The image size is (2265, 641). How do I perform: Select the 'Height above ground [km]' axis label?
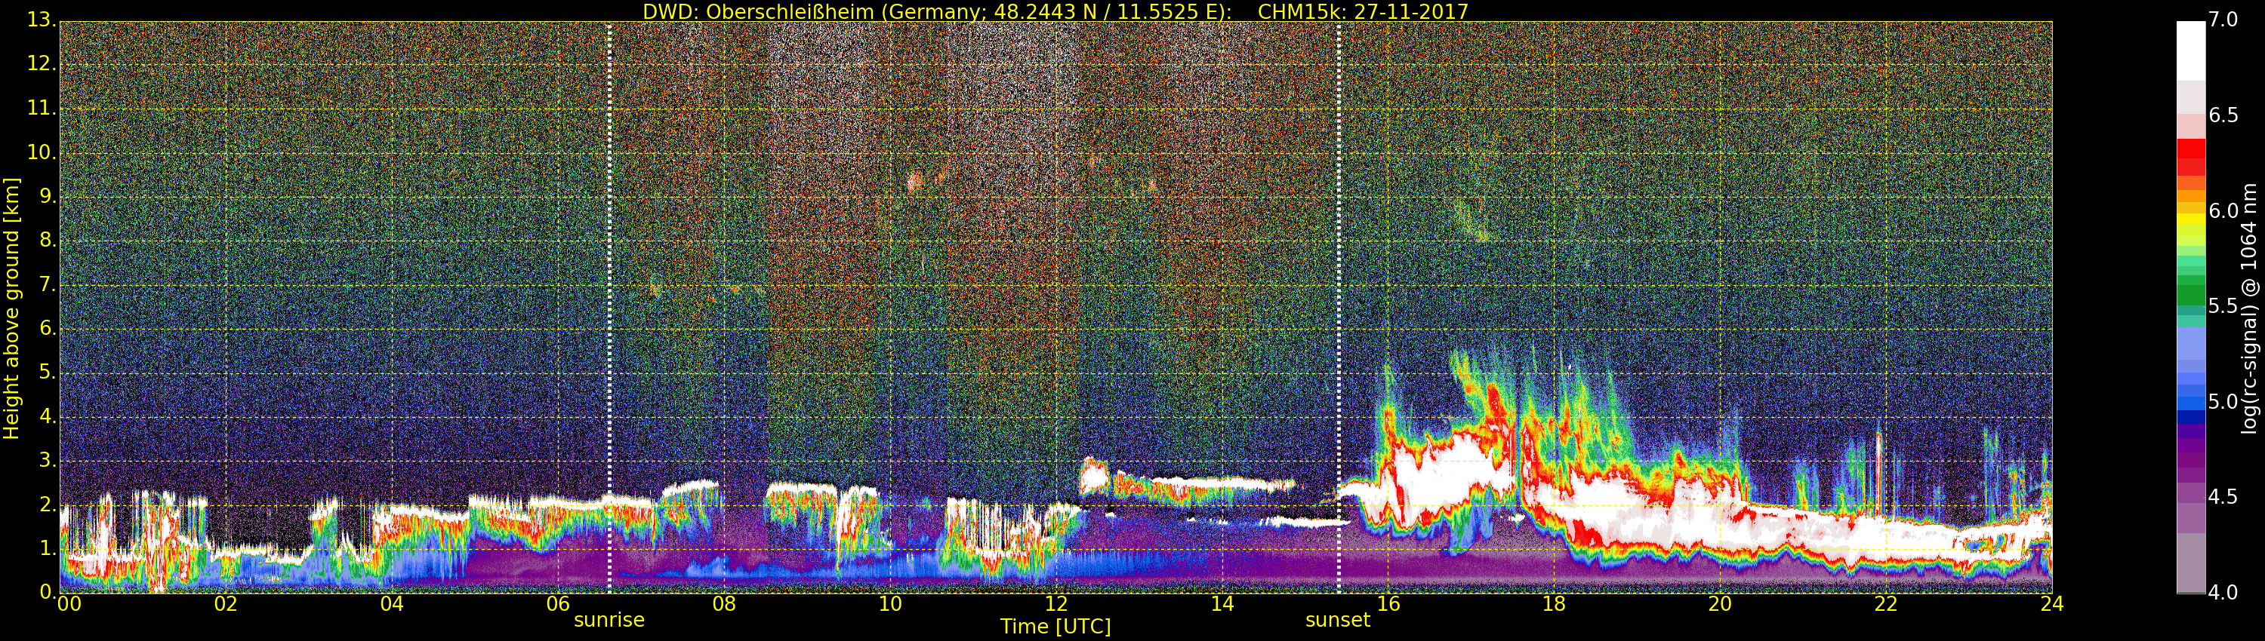[11, 308]
